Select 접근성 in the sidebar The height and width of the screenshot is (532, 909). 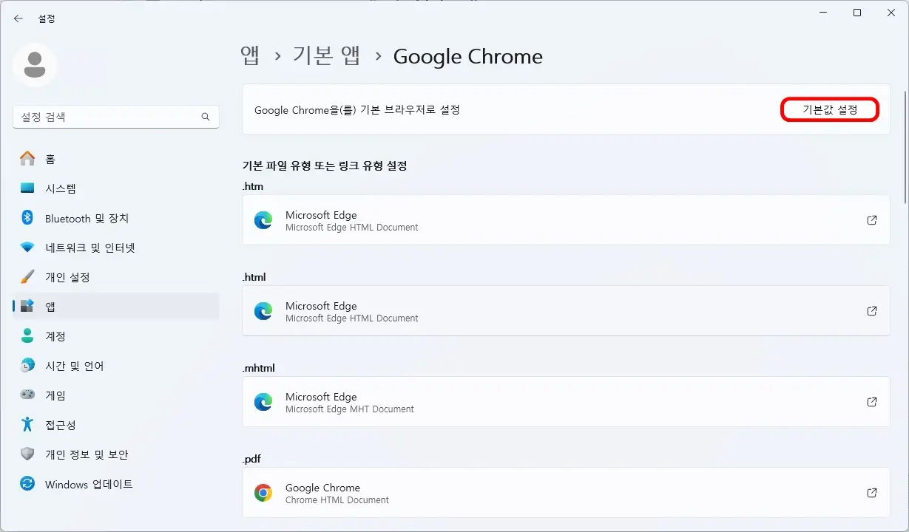click(x=116, y=425)
